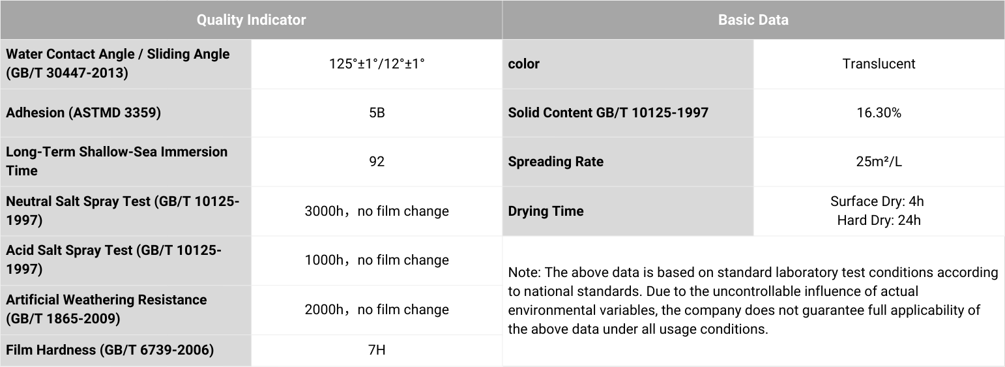Click the Quality Indicator header cell

click(251, 20)
